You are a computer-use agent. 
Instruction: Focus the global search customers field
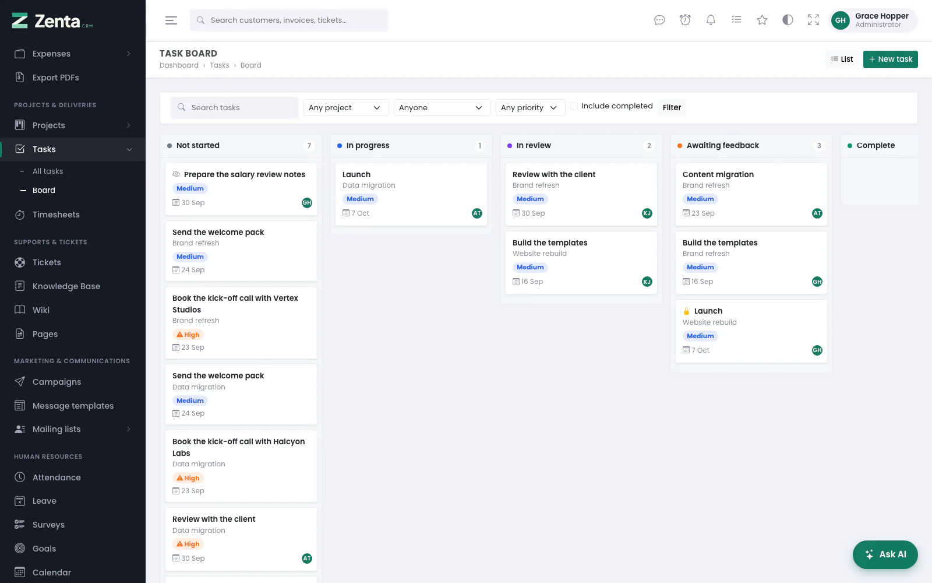click(289, 20)
